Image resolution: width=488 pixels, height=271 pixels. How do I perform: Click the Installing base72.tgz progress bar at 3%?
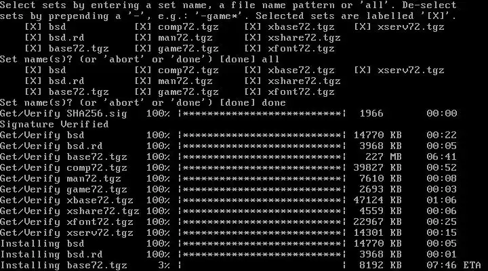coord(262,266)
